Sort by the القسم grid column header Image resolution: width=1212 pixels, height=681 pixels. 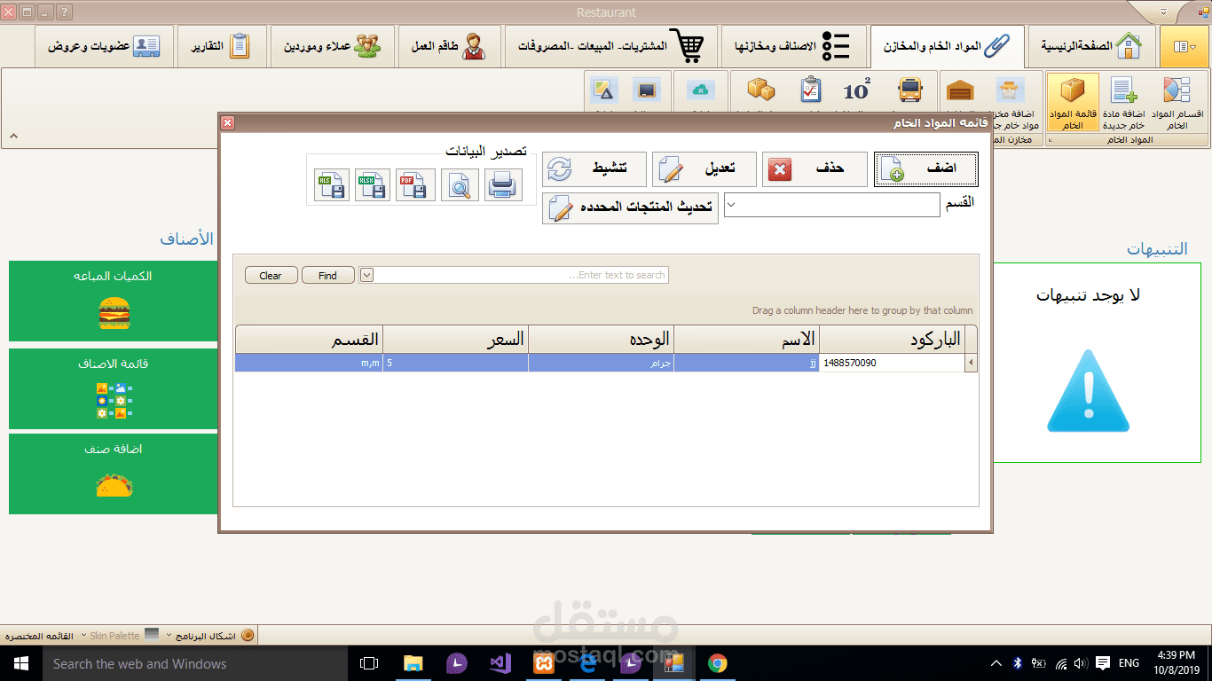(x=309, y=340)
